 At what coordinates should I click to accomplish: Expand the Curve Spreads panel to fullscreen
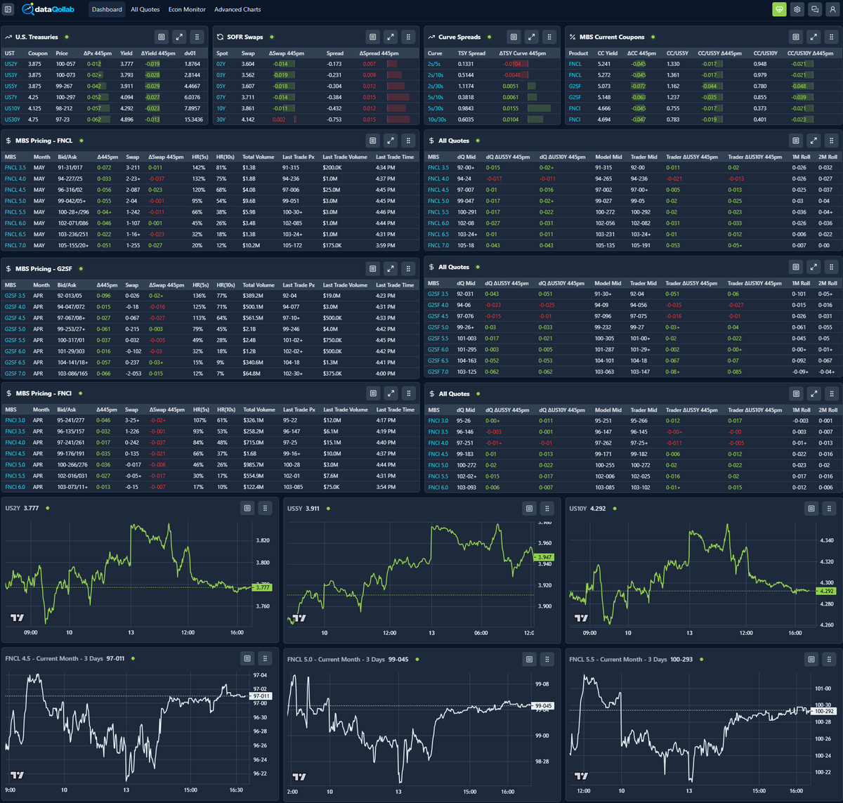point(532,37)
